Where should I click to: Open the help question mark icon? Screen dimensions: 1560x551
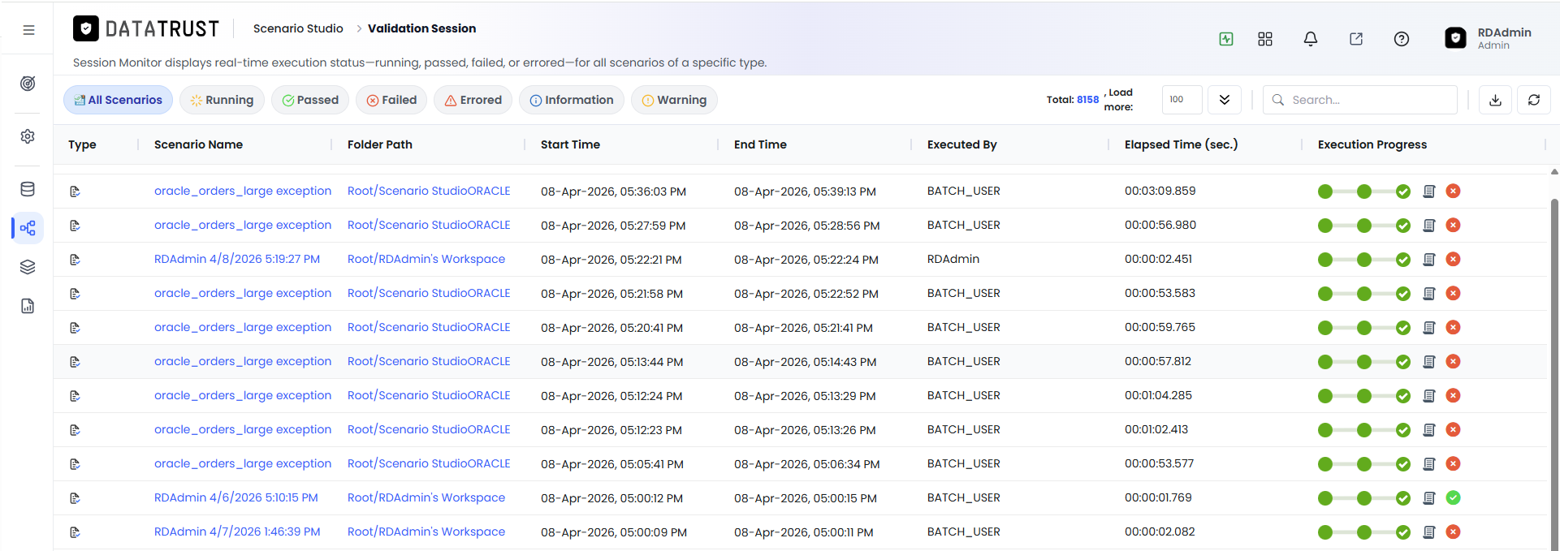click(1402, 39)
